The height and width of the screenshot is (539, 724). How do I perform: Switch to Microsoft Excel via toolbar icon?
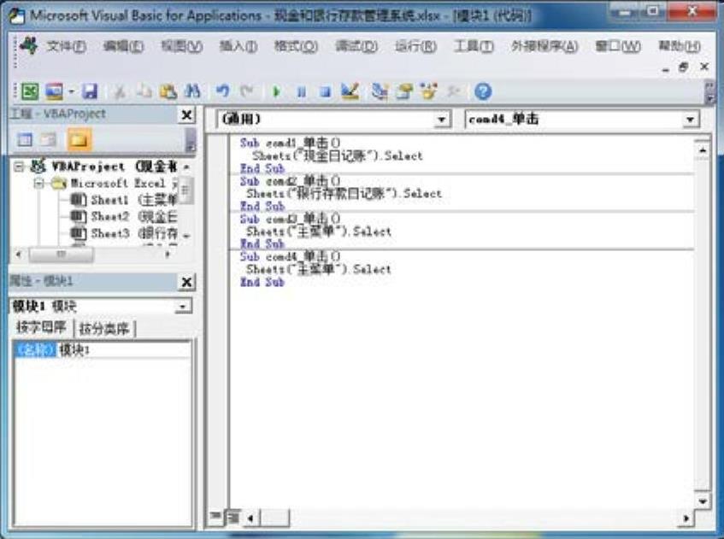coord(30,91)
